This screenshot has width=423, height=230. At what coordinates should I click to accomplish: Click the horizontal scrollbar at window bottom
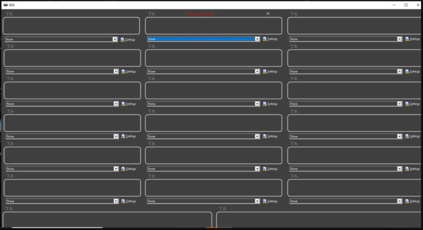pos(57,228)
